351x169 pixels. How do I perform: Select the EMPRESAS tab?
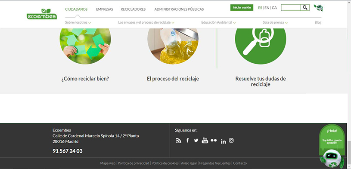pyautogui.click(x=105, y=9)
